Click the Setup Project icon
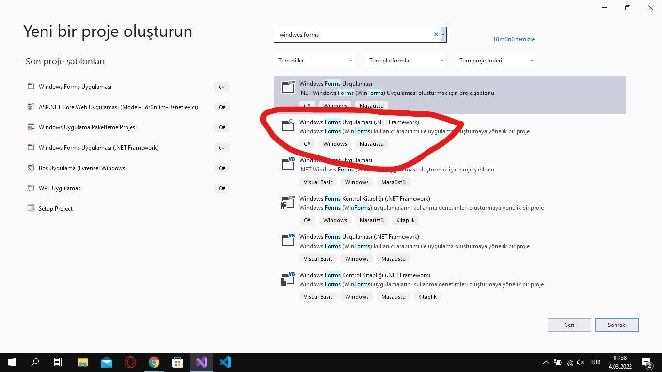This screenshot has width=662, height=372. pyautogui.click(x=31, y=208)
